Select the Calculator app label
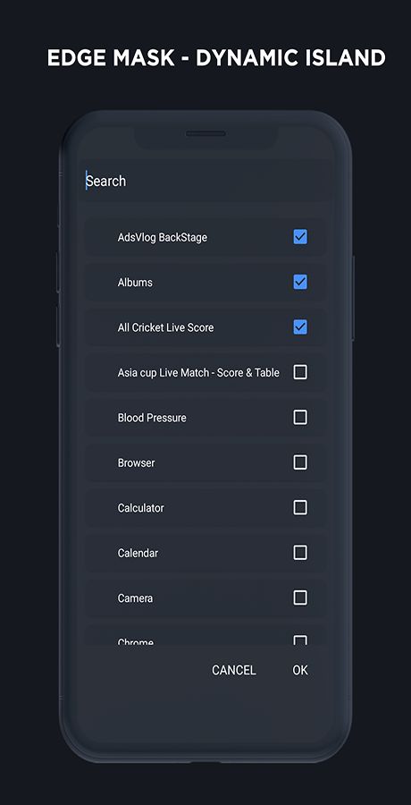This screenshot has height=805, width=411. (x=140, y=508)
